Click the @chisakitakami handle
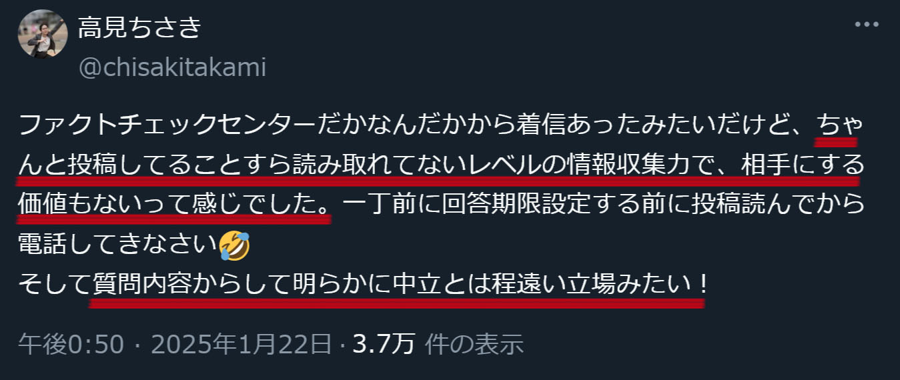The height and width of the screenshot is (380, 900). click(x=172, y=67)
